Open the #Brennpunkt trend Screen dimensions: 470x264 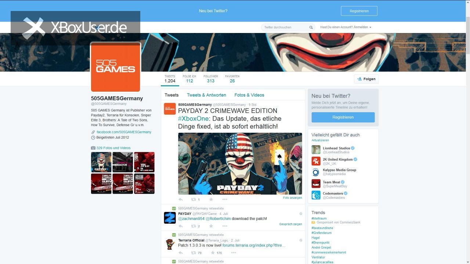click(321, 243)
